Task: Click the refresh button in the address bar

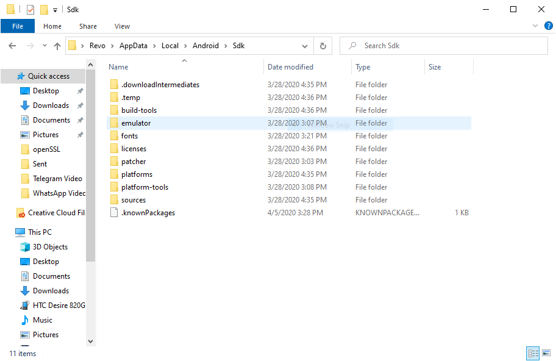Action: [x=323, y=45]
